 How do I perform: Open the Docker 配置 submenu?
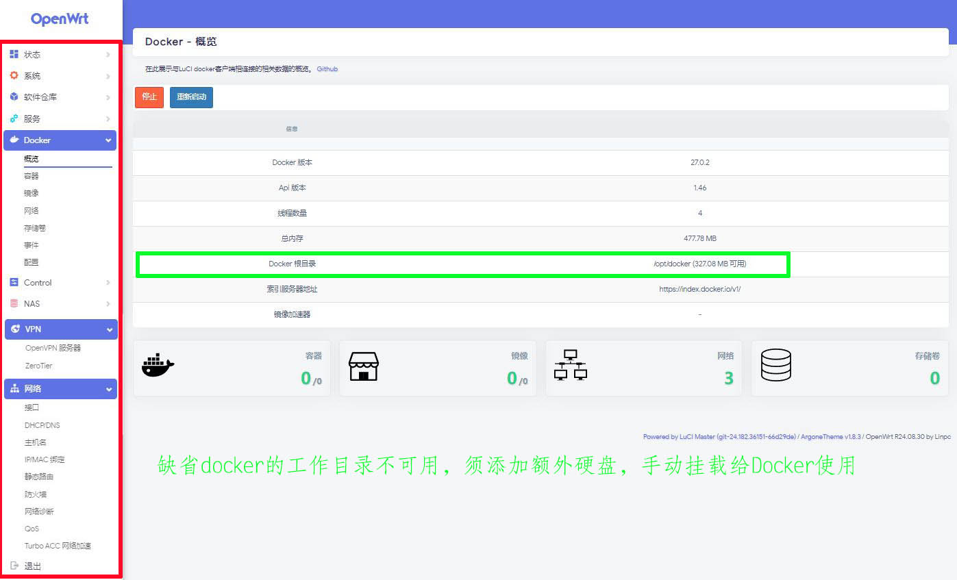32,262
